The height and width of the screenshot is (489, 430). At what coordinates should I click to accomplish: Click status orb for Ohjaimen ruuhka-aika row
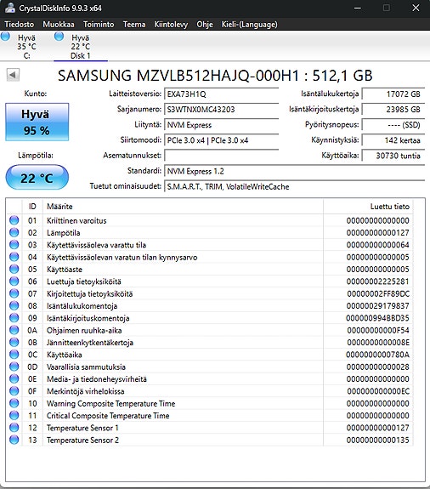coord(14,330)
